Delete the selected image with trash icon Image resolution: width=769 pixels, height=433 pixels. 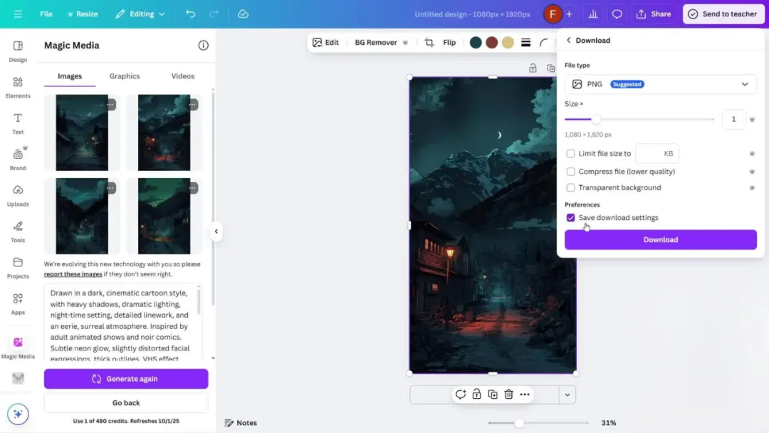(508, 395)
